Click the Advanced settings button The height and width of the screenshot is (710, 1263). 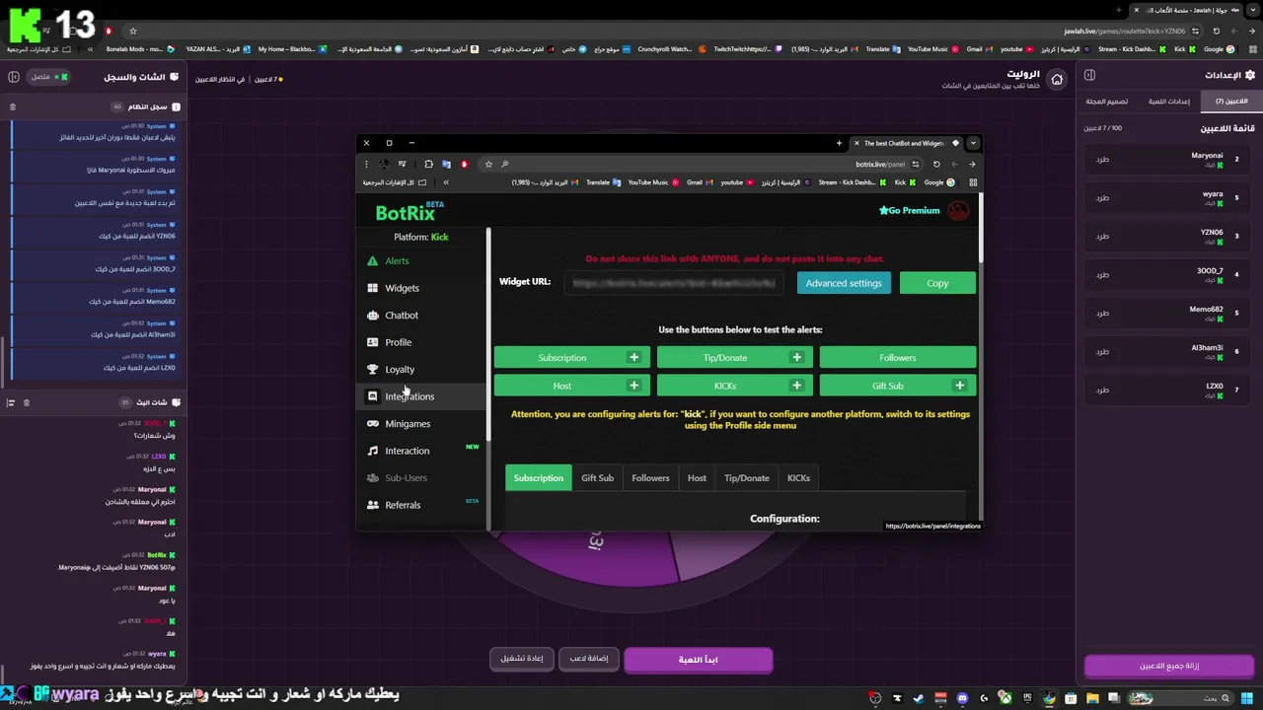[844, 283]
